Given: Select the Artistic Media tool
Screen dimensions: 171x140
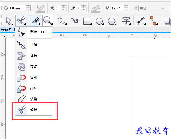Looking at the screenshot, I should click(x=74, y=21).
